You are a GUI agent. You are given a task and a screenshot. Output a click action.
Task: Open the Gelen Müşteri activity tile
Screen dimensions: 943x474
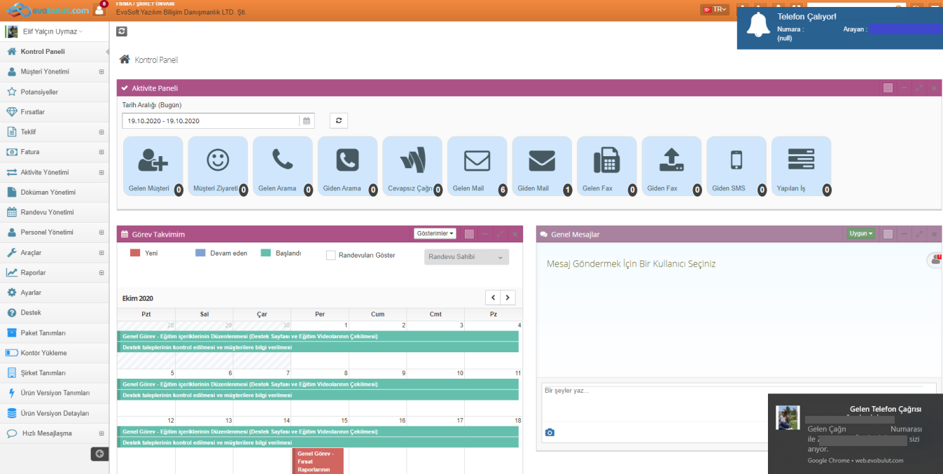coord(153,166)
